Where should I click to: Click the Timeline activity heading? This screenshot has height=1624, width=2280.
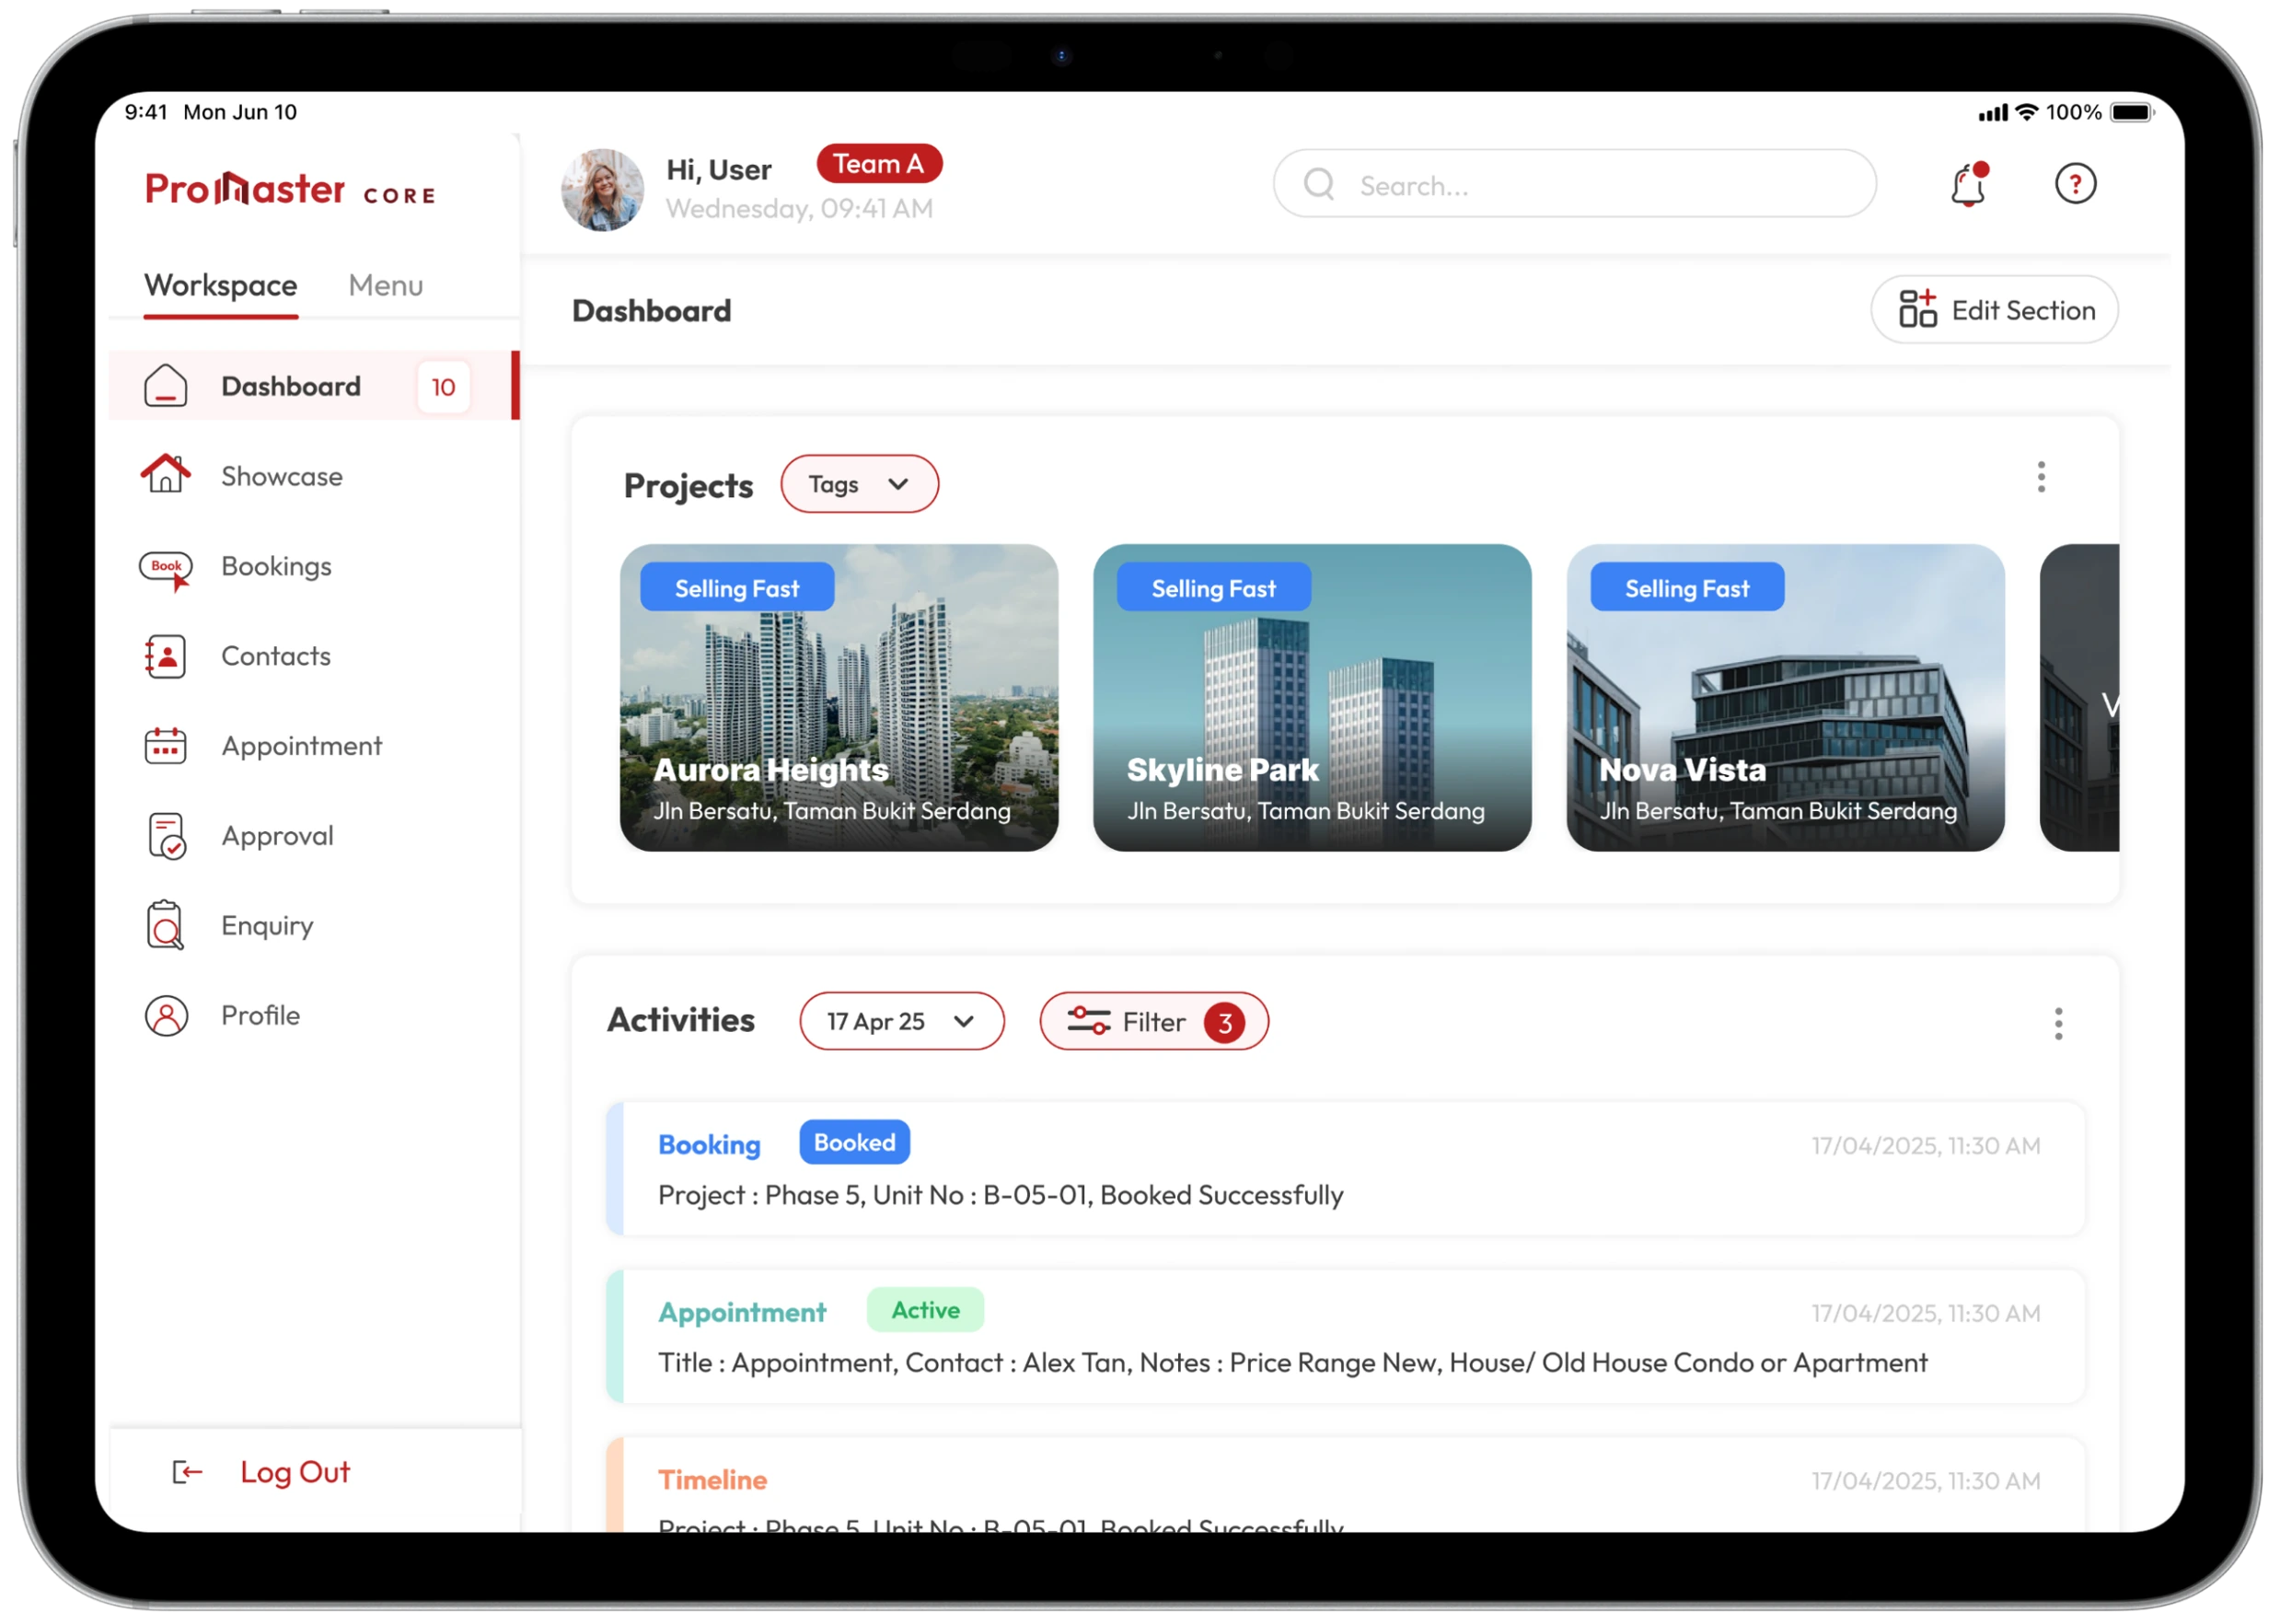712,1480
